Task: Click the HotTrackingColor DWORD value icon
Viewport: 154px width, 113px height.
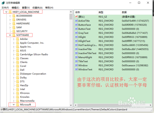Action: click(x=76, y=45)
